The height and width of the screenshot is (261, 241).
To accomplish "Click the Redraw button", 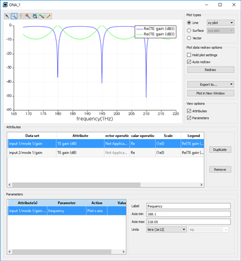I will coord(210,70).
